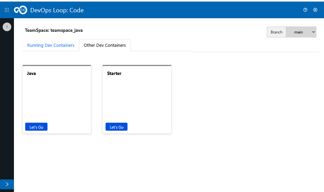Select the Other Dev Containers tab
Image resolution: width=324 pixels, height=192 pixels.
click(x=105, y=45)
